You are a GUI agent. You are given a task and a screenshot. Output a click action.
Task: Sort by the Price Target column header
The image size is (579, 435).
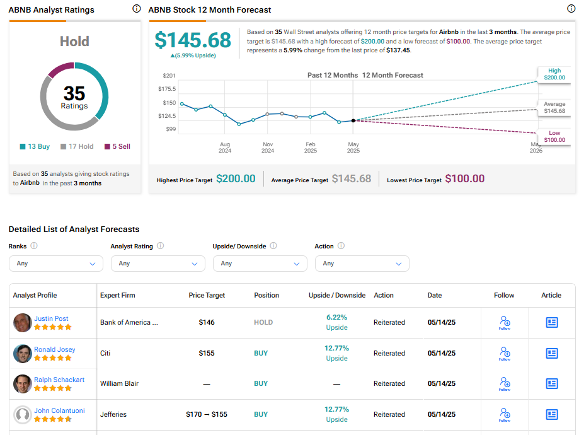pos(207,295)
